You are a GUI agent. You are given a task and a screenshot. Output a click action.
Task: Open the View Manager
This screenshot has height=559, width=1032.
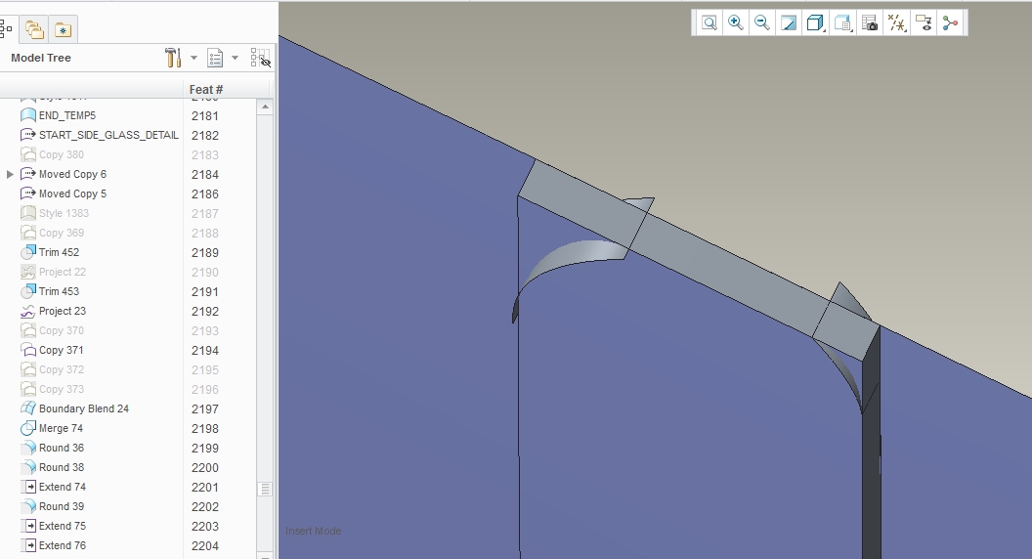(870, 23)
